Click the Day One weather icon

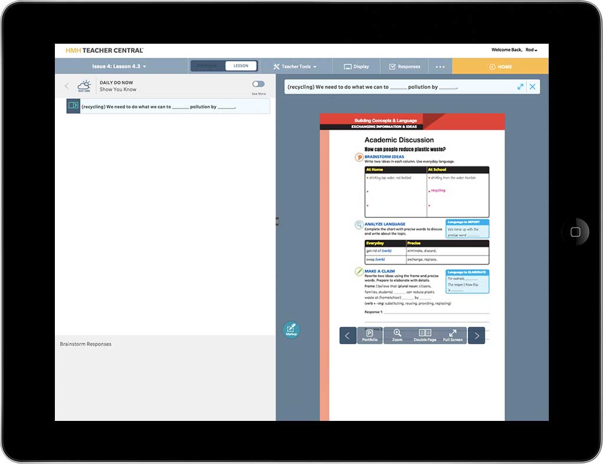84,86
